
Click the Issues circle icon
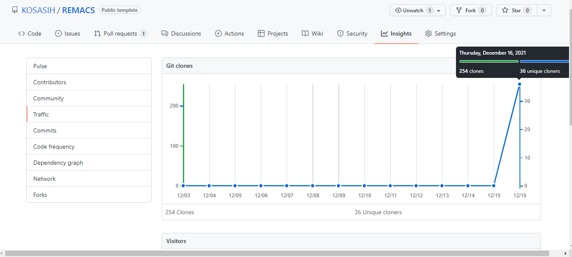(58, 33)
